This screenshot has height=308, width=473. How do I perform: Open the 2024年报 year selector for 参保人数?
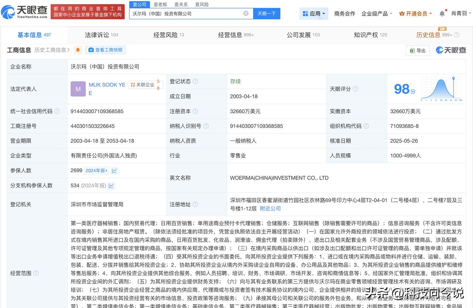(96, 171)
